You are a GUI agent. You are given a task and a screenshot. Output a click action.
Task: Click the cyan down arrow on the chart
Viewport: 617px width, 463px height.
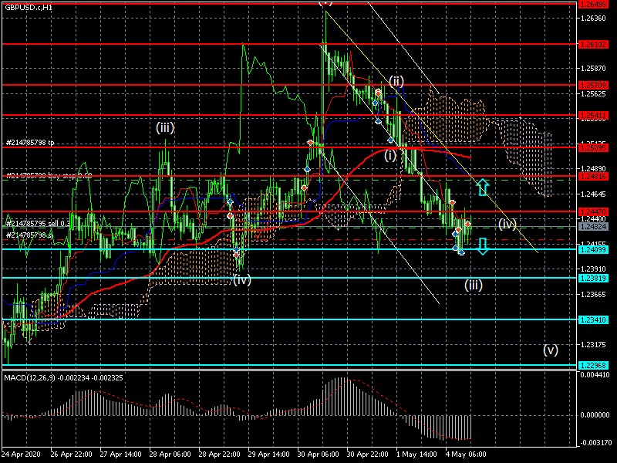pyautogui.click(x=482, y=246)
